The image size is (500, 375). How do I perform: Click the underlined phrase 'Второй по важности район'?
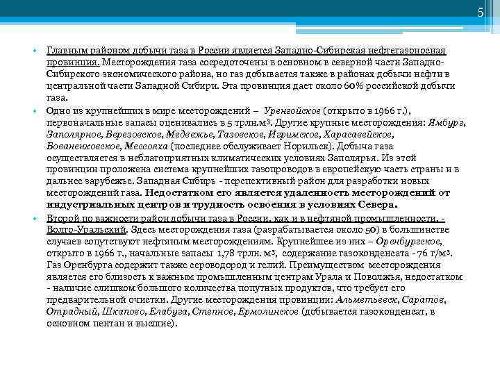coord(108,219)
